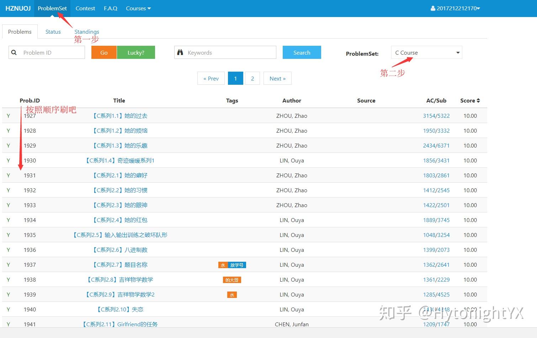Sort the table by Score column arrows
Screen dimensions: 537x338
click(x=478, y=101)
